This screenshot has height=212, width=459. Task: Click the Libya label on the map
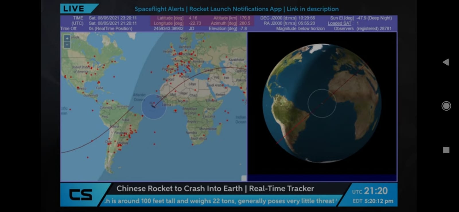point(192,84)
